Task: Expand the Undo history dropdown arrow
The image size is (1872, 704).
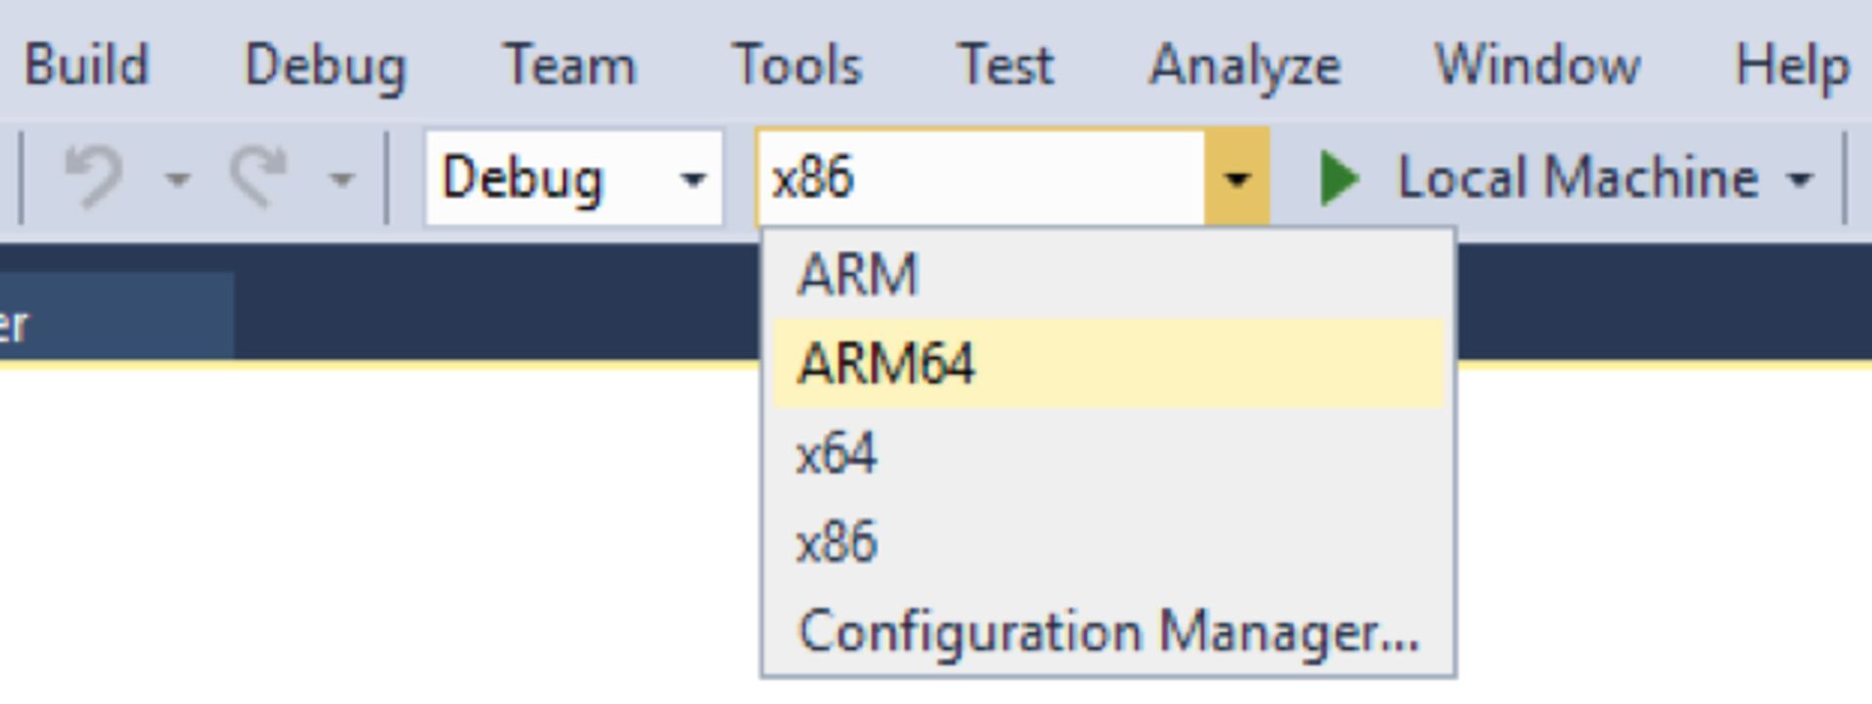Action: 177,179
